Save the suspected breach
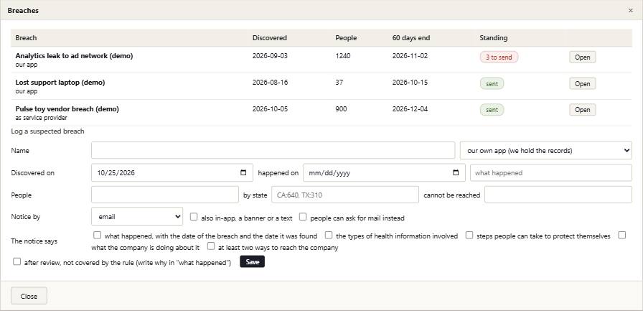The height and width of the screenshot is (311, 643). point(252,261)
